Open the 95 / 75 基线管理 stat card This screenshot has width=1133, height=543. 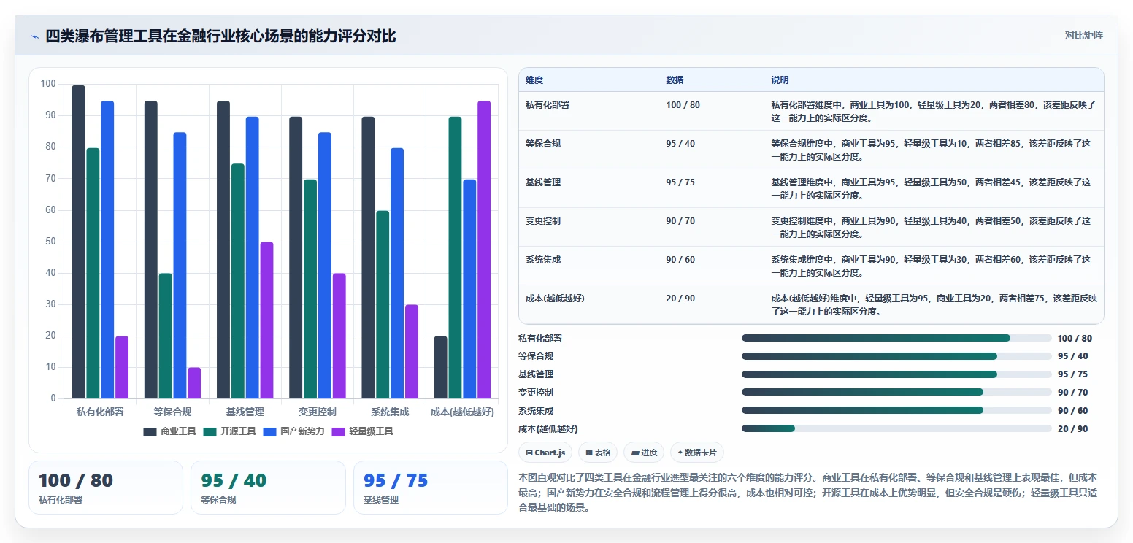431,488
